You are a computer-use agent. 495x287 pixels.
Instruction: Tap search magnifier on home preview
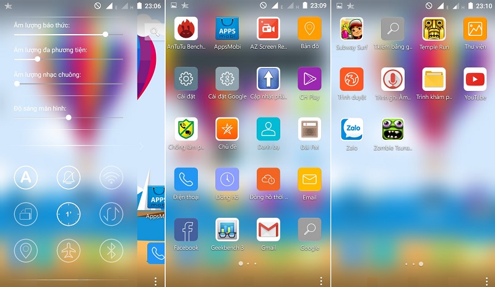(x=154, y=32)
